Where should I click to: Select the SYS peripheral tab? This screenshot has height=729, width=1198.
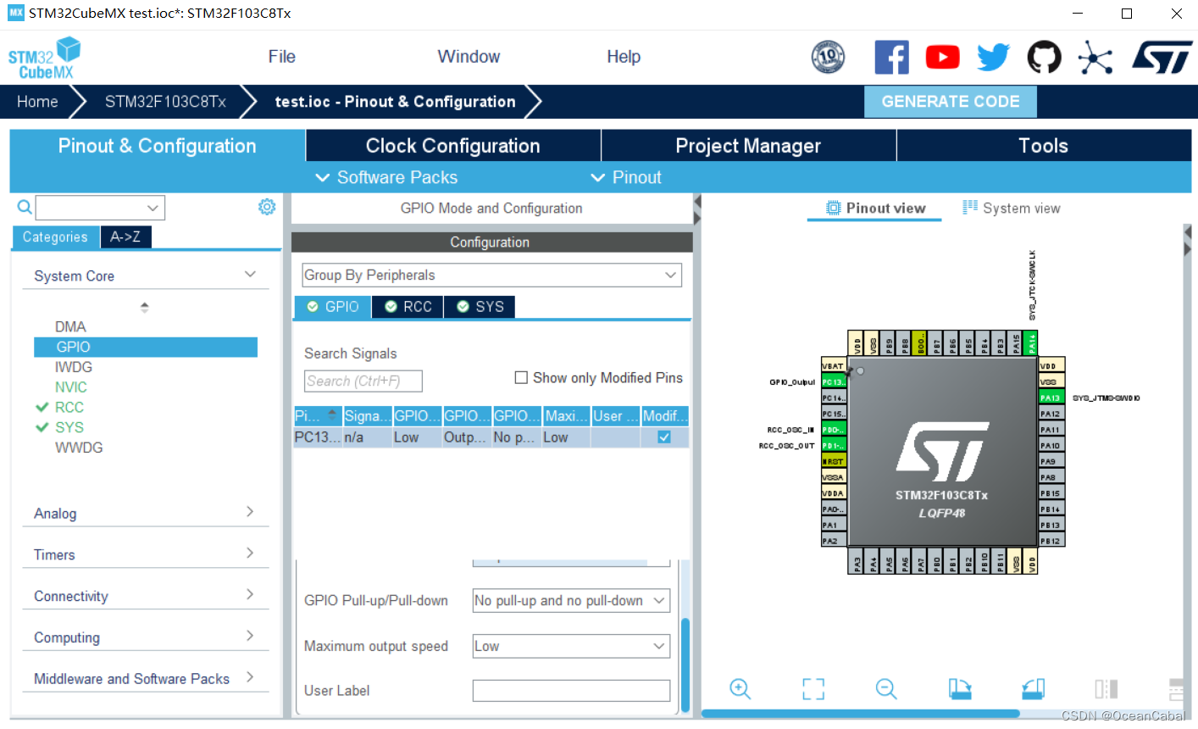click(x=480, y=307)
